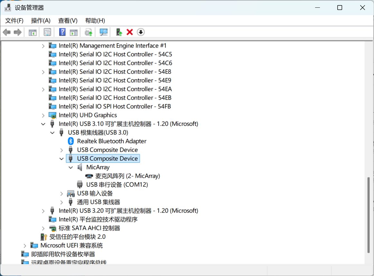
Task: Open the properties sheet toolbar icon
Action: pyautogui.click(x=47, y=32)
